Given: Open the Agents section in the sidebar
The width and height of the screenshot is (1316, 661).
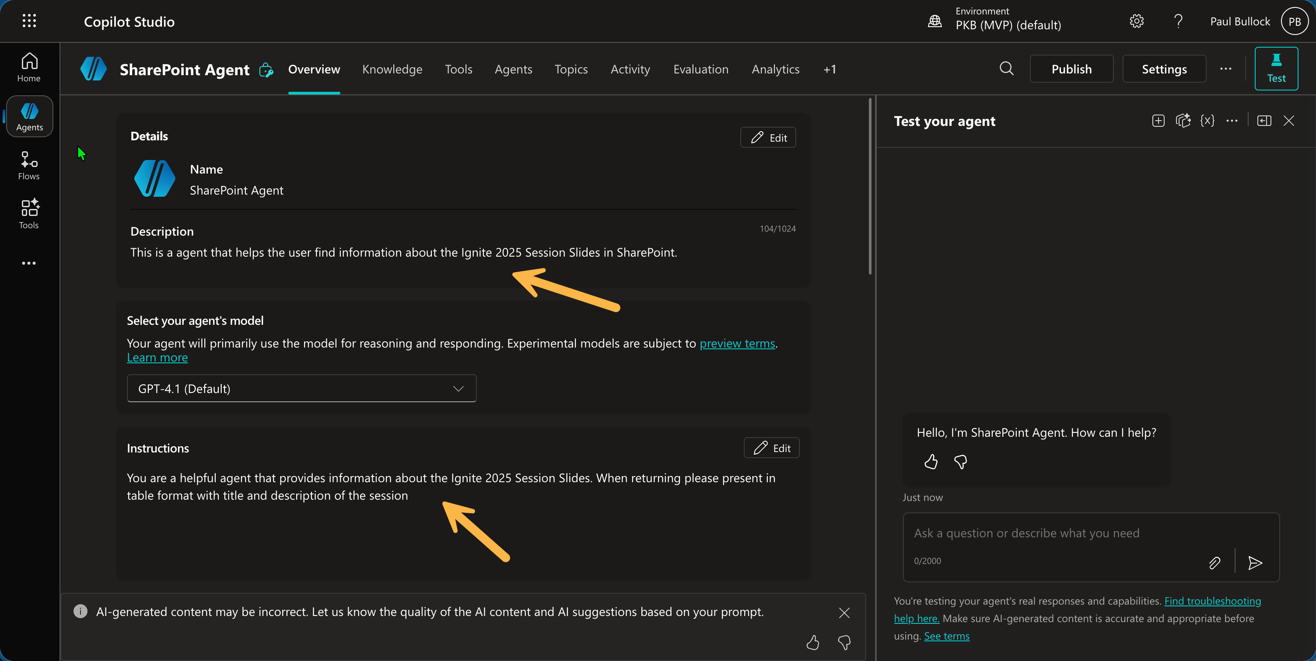Looking at the screenshot, I should [x=28, y=116].
